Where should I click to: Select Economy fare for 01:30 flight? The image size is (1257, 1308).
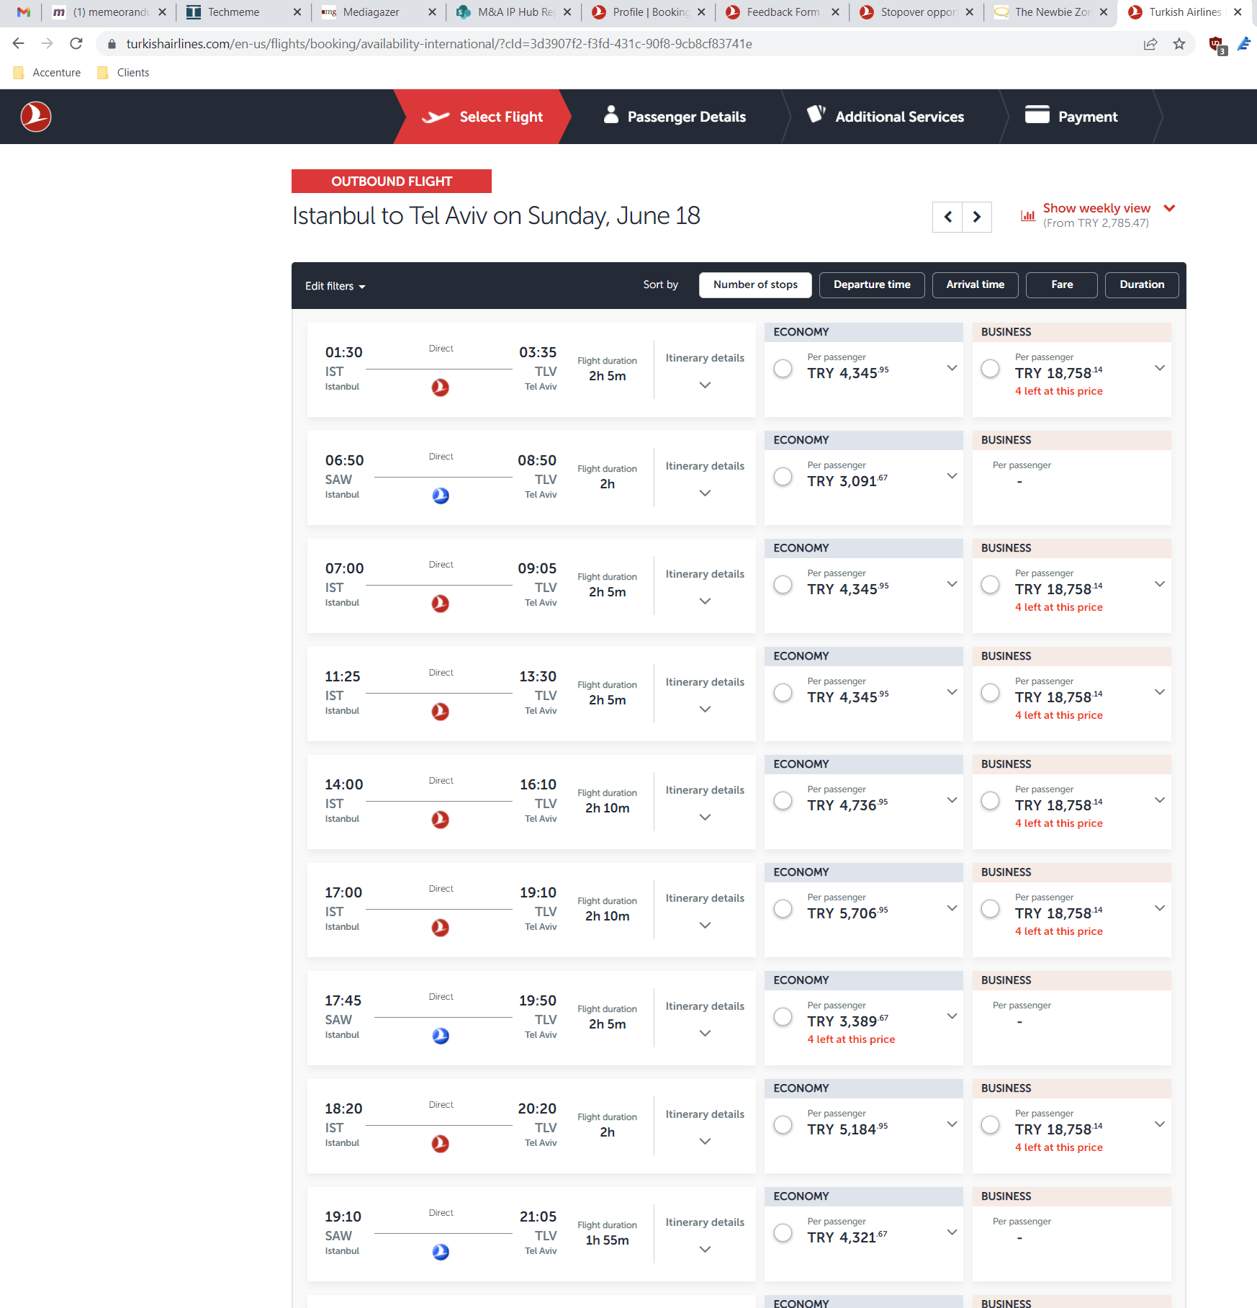[783, 369]
